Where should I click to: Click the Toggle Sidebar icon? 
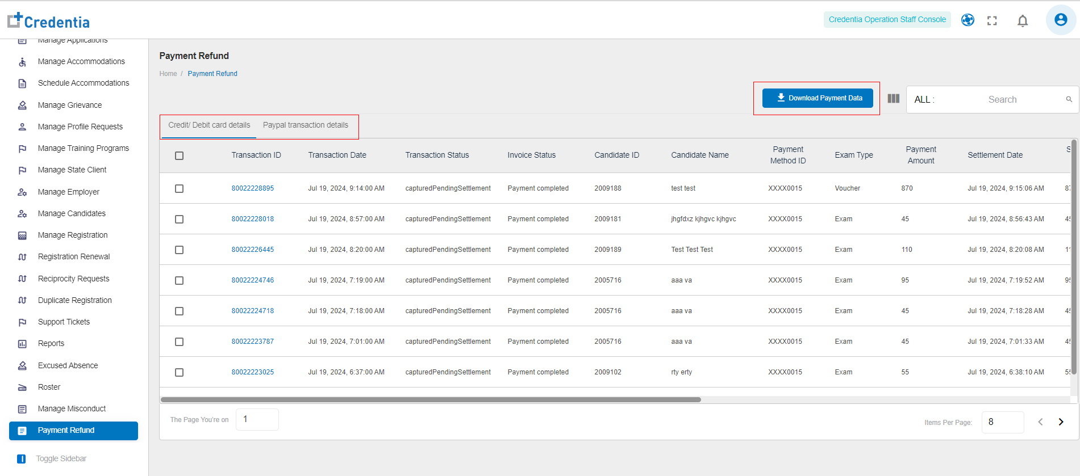point(22,458)
